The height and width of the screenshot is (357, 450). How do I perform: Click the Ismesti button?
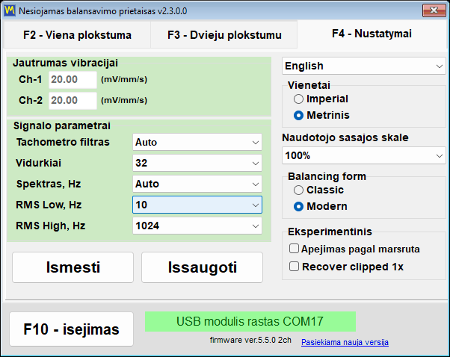(x=73, y=267)
